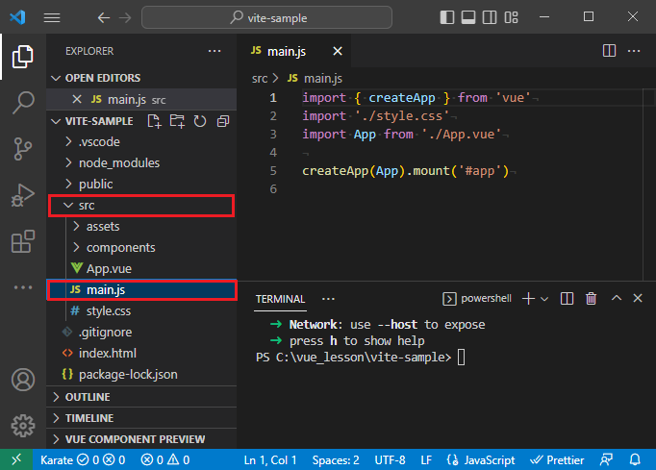Image resolution: width=656 pixels, height=470 pixels.
Task: Open the Source Control view
Action: pyautogui.click(x=22, y=149)
